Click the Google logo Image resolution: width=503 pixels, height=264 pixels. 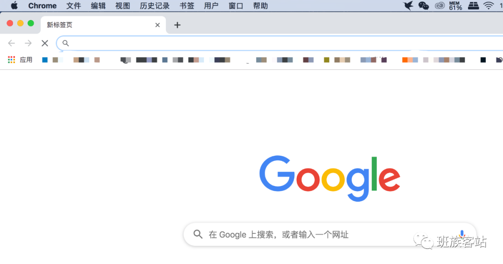tap(330, 178)
